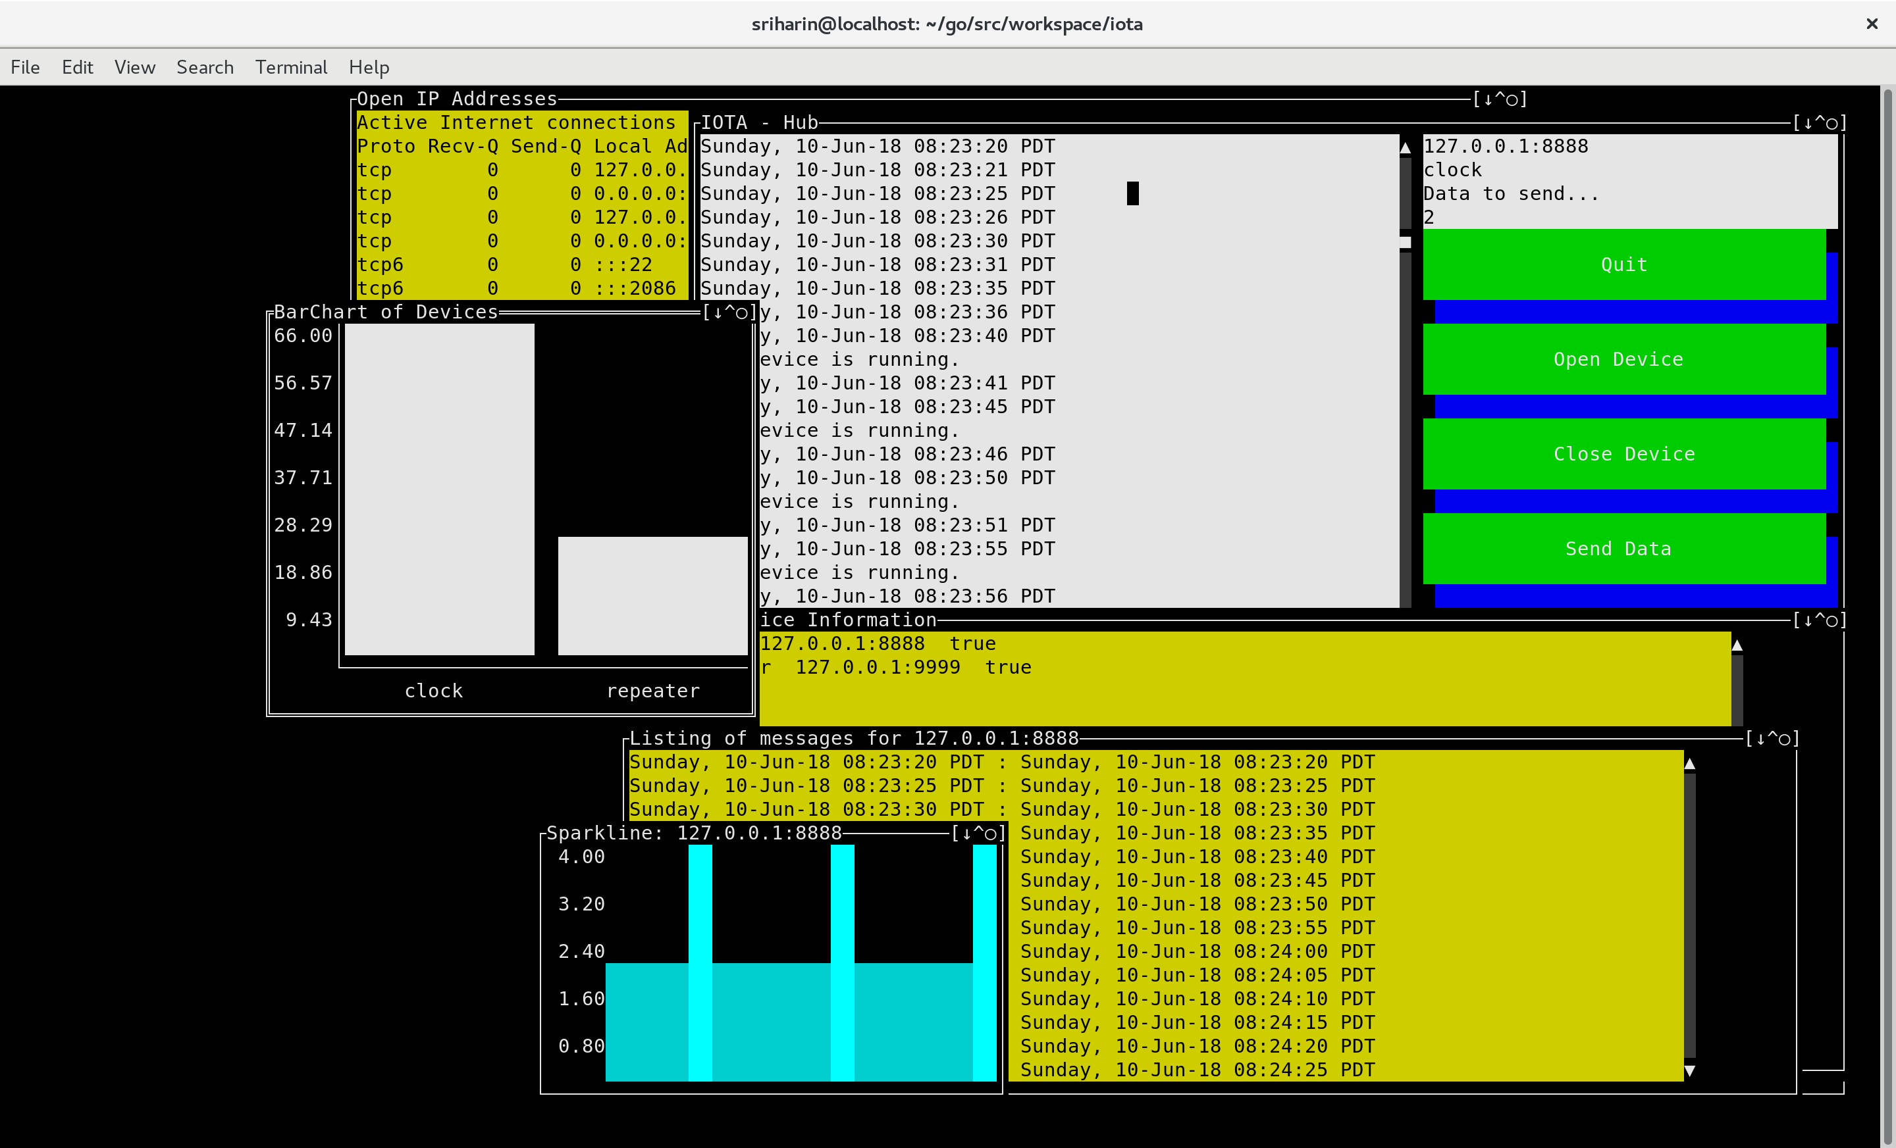1896x1148 pixels.
Task: Click the circle icon on IOTA - Hub window
Action: [x=1831, y=123]
